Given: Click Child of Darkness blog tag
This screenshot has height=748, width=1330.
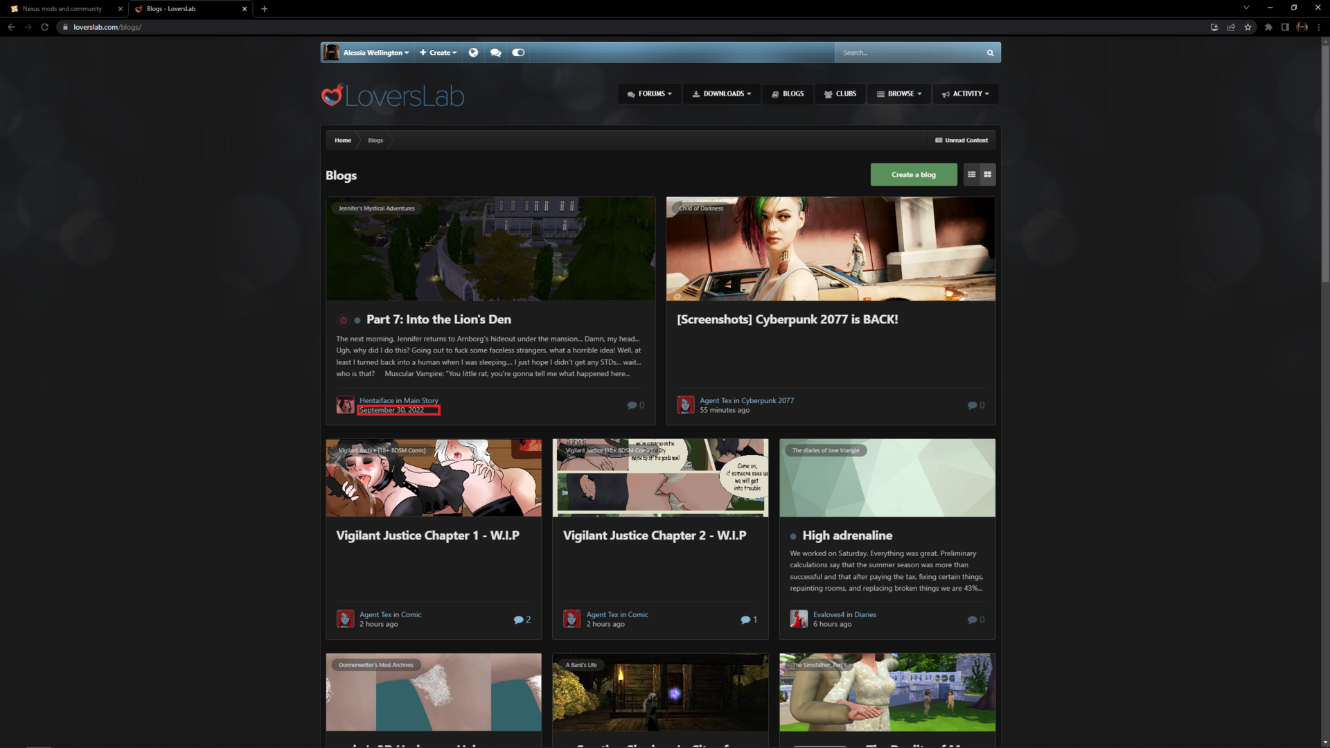Looking at the screenshot, I should click(x=700, y=208).
